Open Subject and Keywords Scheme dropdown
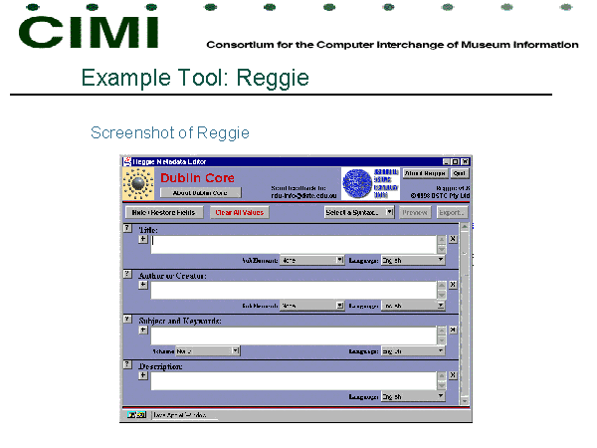 point(208,350)
